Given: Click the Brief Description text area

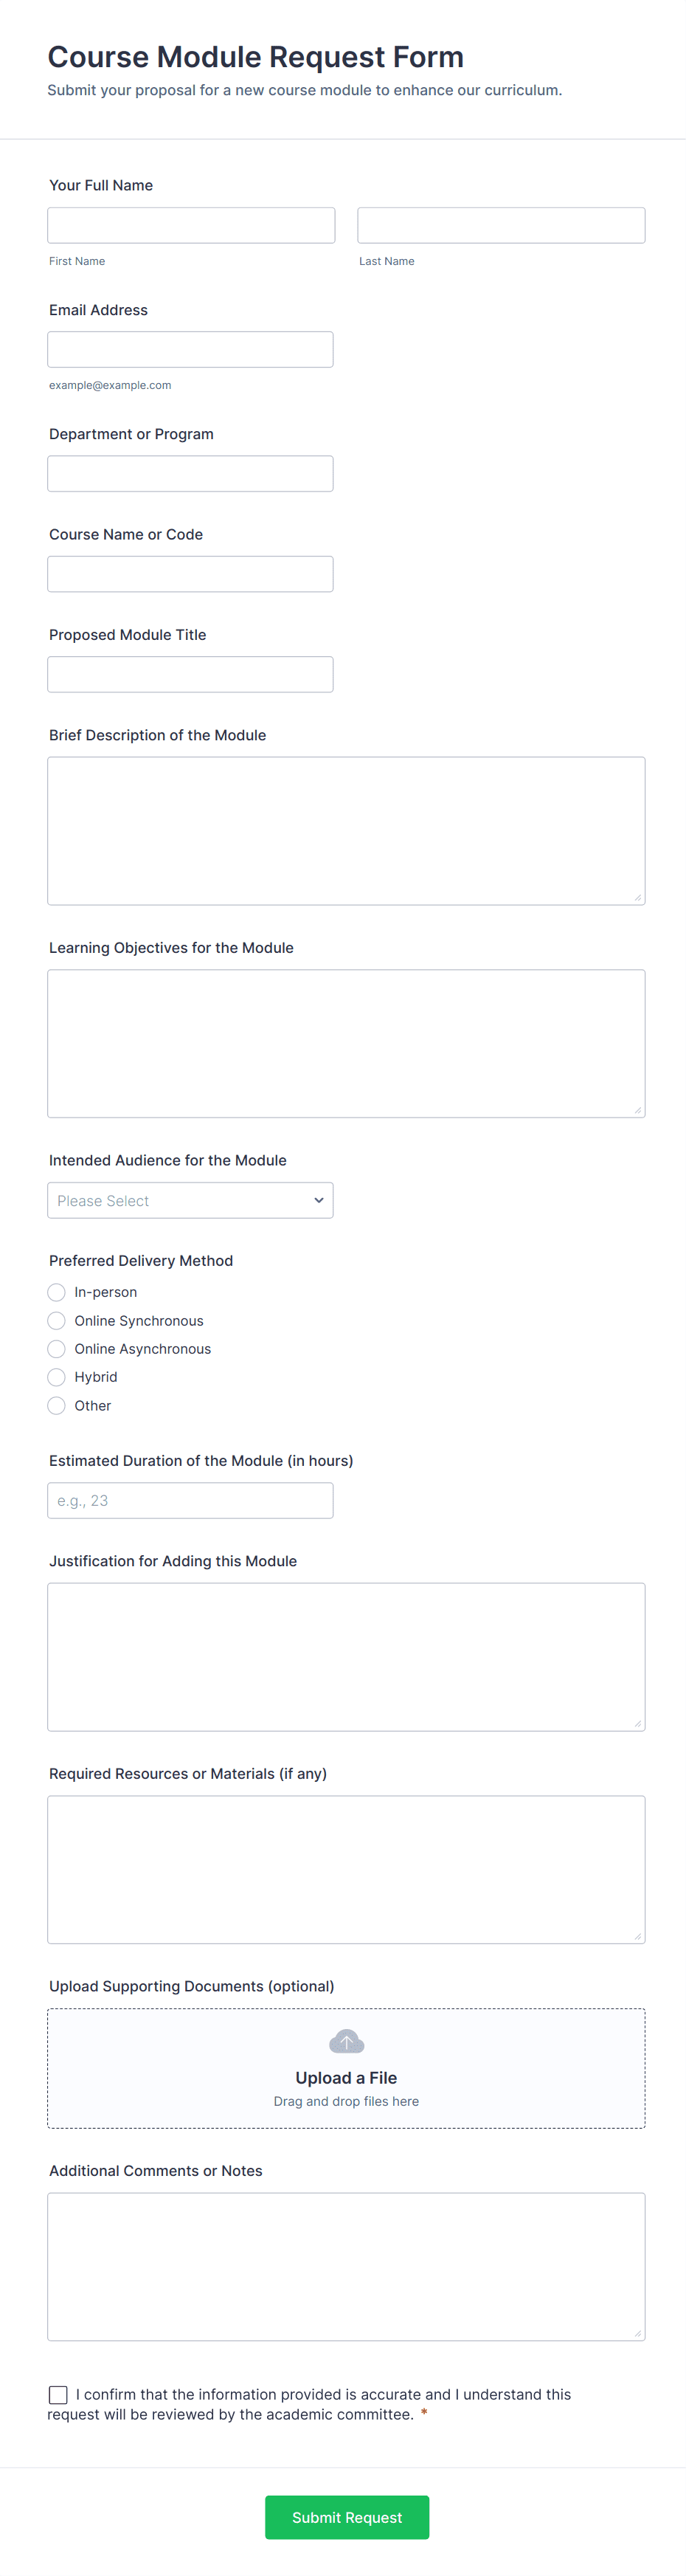Looking at the screenshot, I should click(346, 830).
